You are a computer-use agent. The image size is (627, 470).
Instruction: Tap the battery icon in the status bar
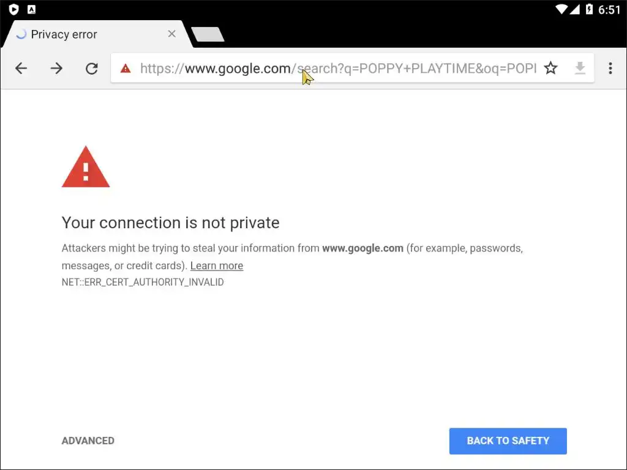(589, 9)
